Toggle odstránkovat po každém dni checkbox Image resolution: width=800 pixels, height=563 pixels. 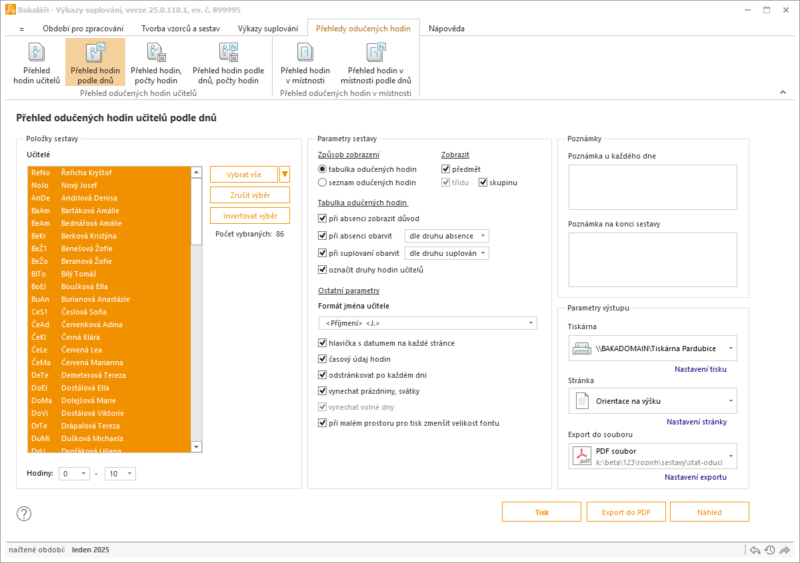pyautogui.click(x=372, y=374)
